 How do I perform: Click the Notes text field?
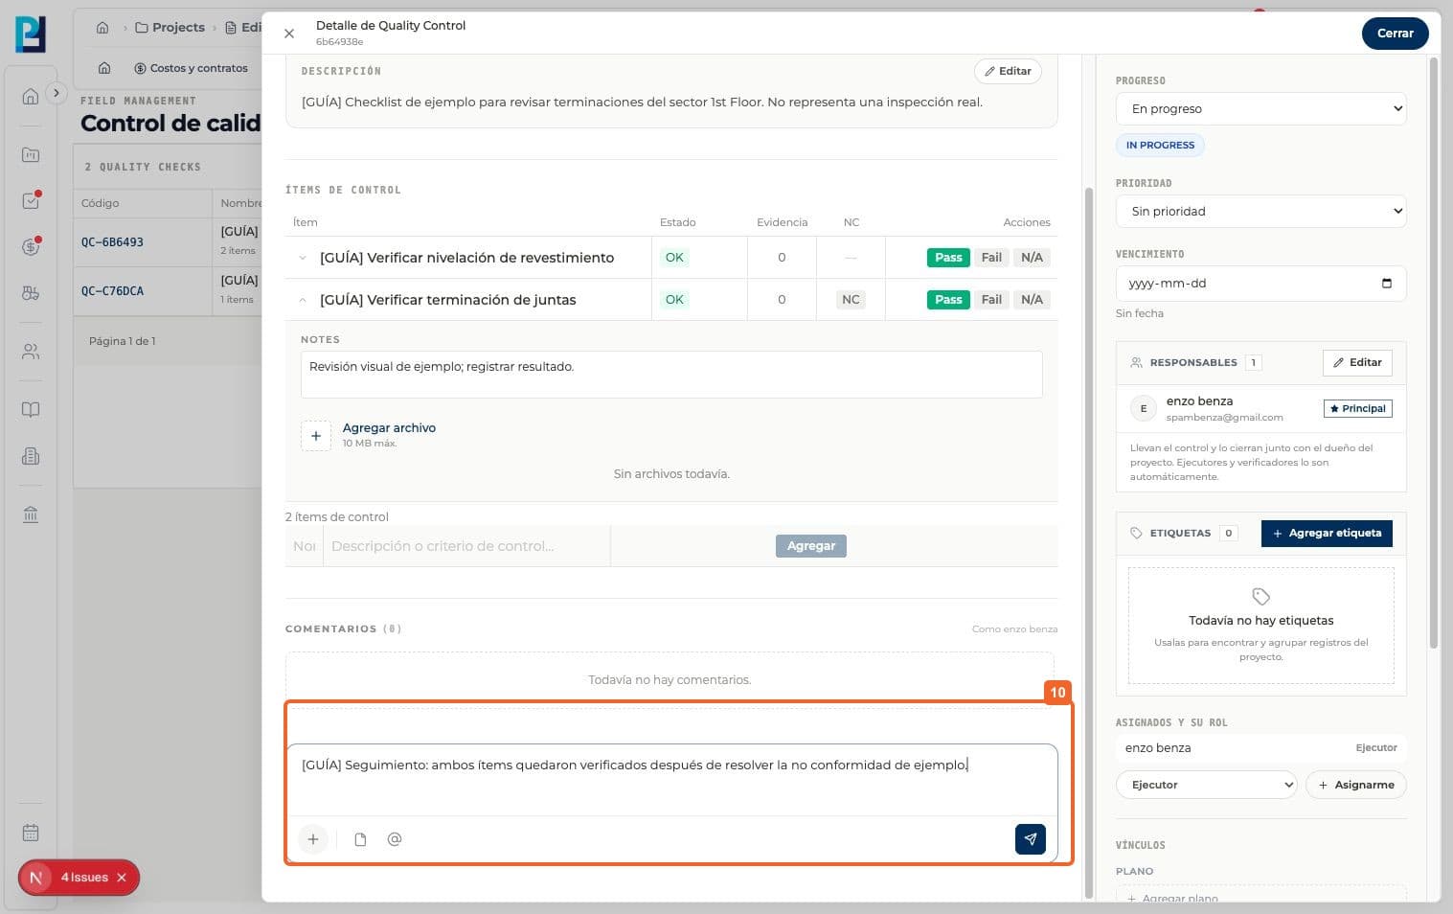671,375
